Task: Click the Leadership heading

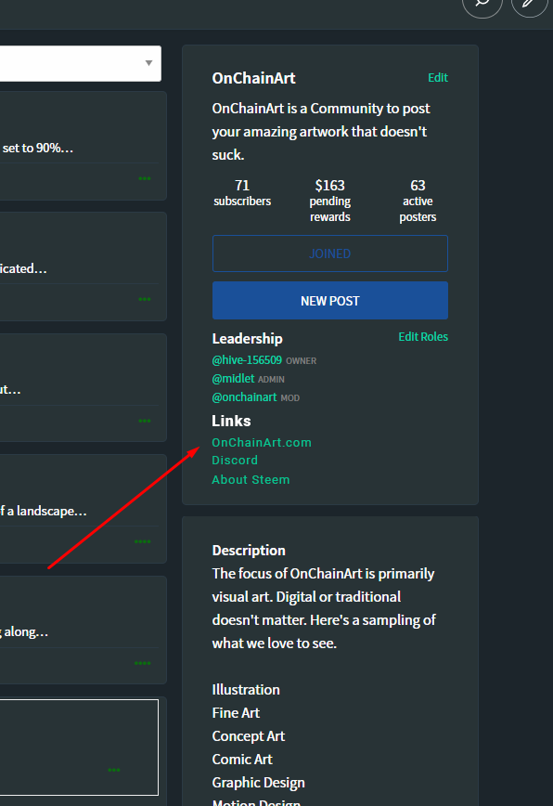Action: click(247, 339)
